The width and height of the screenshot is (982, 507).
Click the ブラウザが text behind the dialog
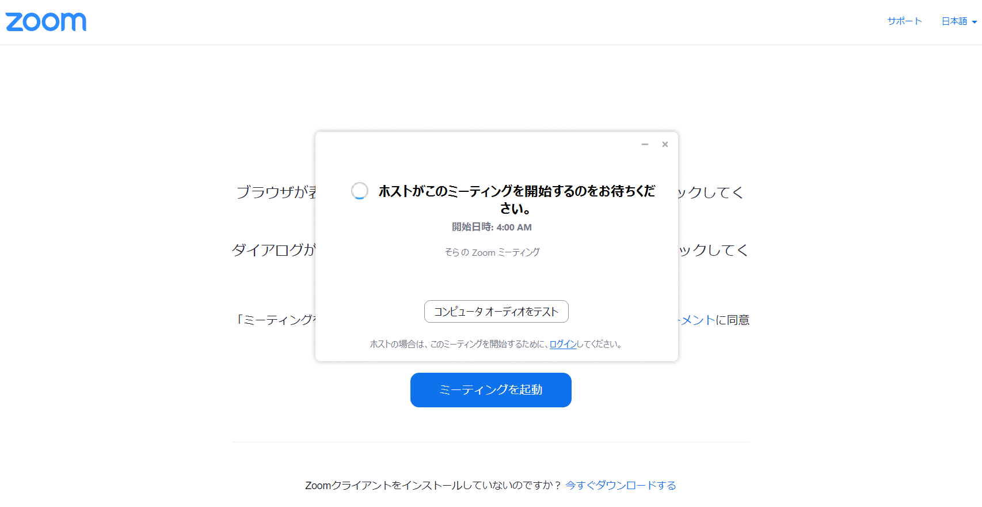[275, 192]
